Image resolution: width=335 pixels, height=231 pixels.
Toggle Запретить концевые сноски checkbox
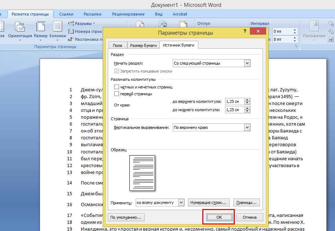(116, 71)
